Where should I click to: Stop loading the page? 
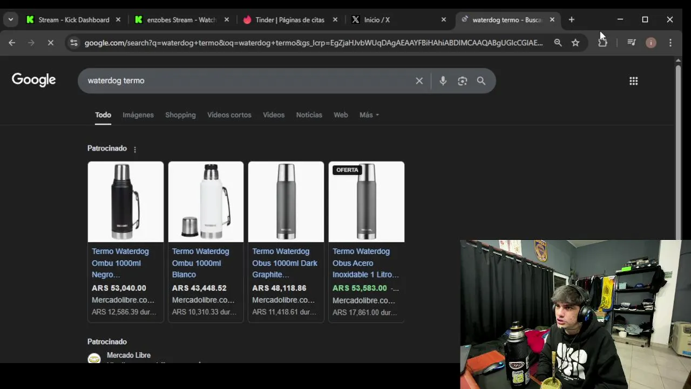50,43
